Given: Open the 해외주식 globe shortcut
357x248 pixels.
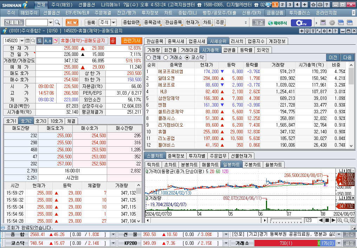Looking at the screenshot, I should (x=277, y=23).
